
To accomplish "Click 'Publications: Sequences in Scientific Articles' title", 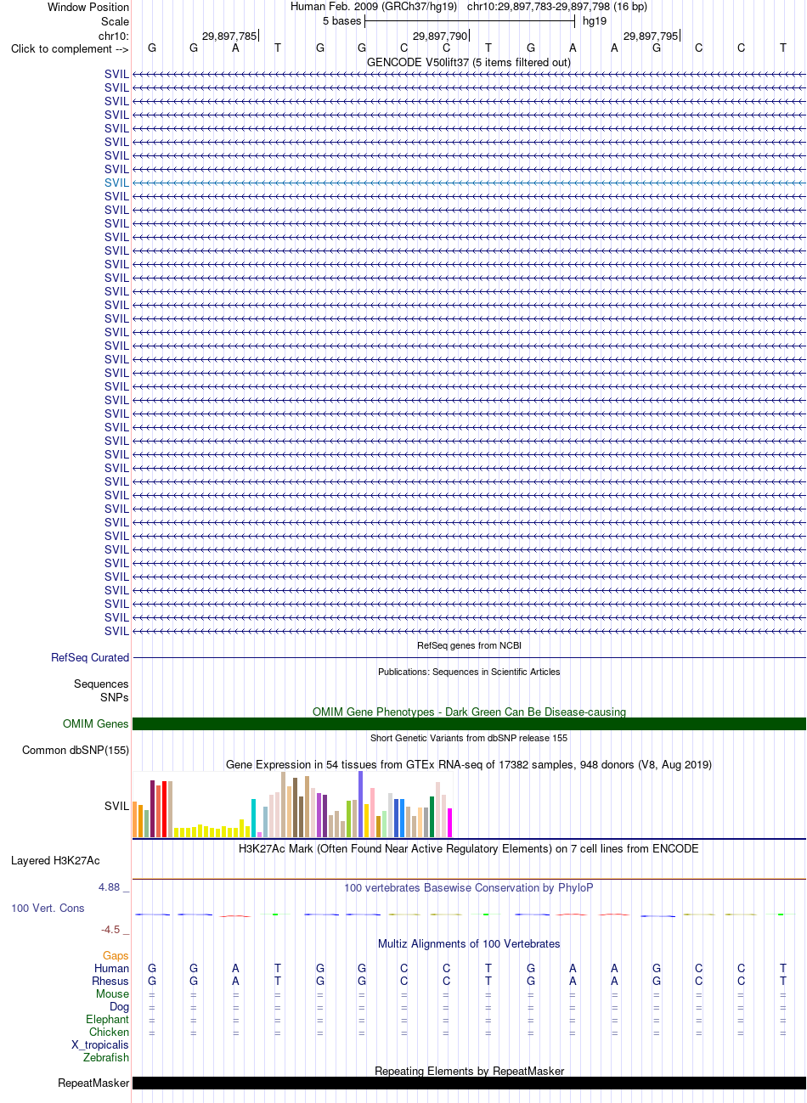I will (469, 672).
